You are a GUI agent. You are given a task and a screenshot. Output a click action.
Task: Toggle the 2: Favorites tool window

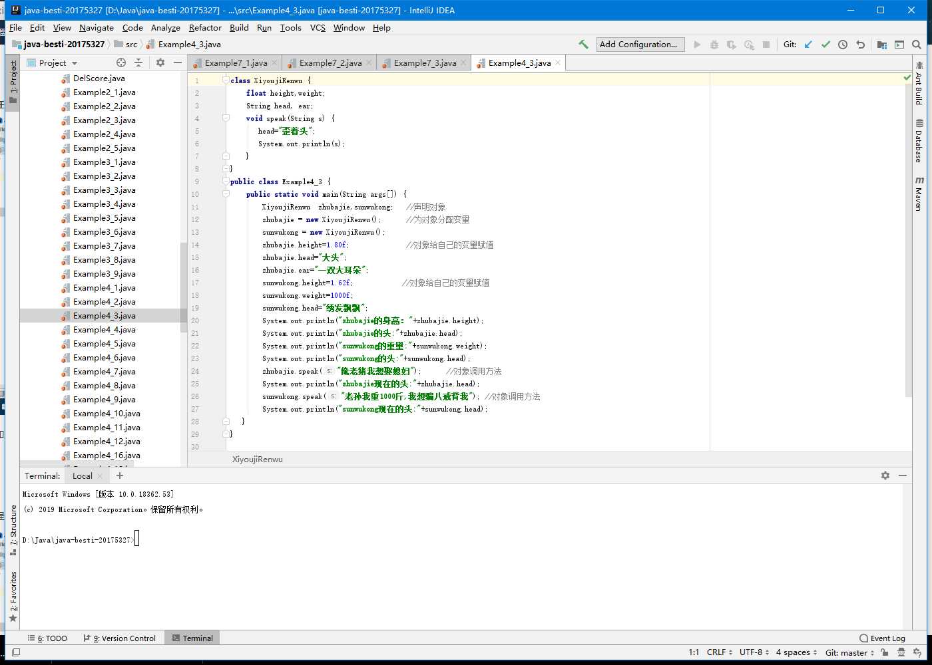[x=13, y=597]
